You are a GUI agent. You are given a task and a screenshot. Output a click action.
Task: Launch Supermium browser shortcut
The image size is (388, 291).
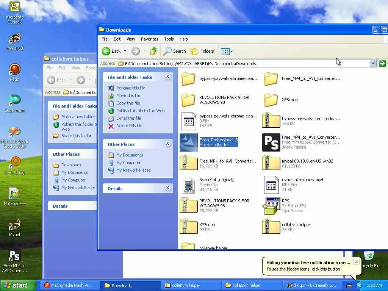click(15, 103)
